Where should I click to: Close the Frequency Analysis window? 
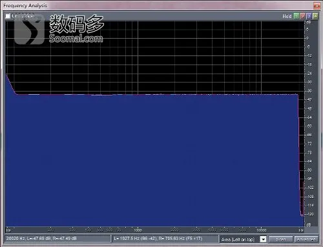coord(317,6)
